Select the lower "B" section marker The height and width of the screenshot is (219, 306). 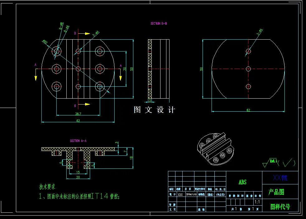click(75, 106)
